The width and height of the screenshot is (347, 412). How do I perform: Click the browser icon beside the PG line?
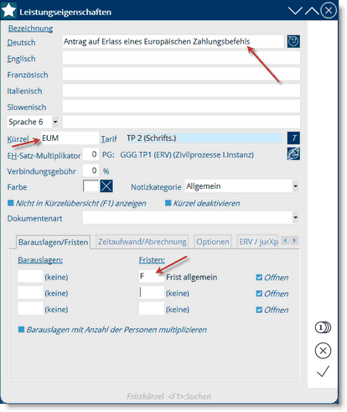pyautogui.click(x=293, y=154)
